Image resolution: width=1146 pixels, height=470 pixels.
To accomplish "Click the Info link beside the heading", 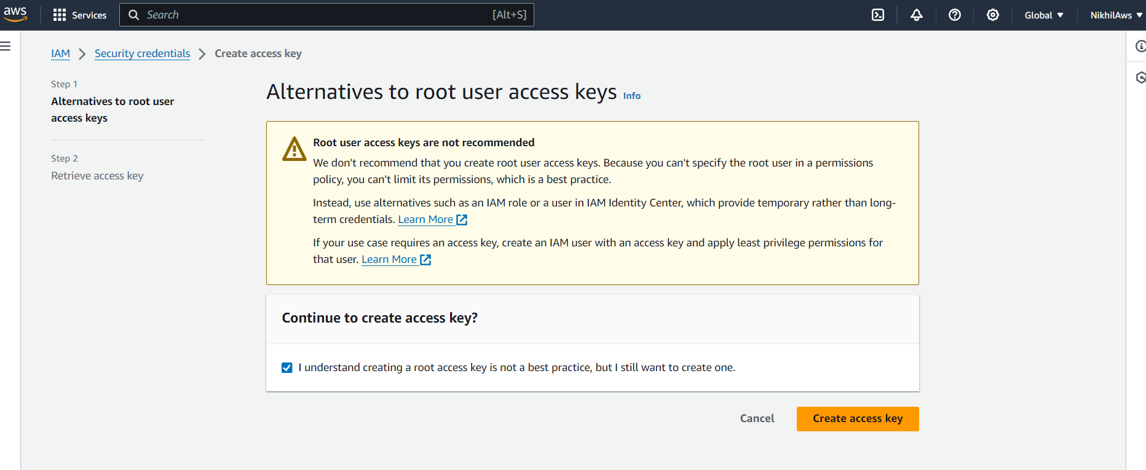I will pyautogui.click(x=631, y=96).
